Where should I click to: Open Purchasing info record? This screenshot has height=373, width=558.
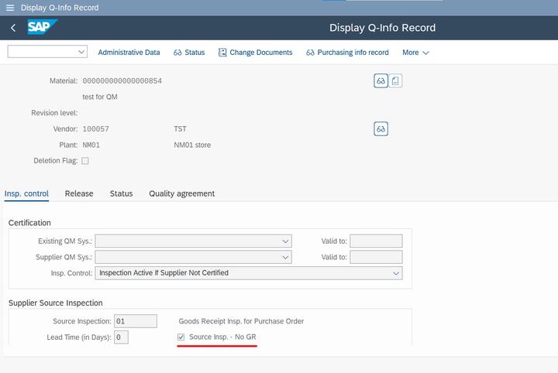pos(347,53)
